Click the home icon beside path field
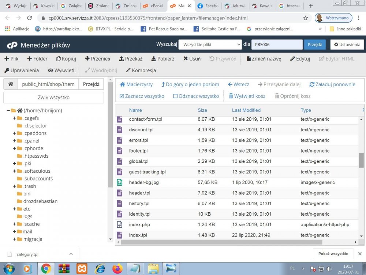Screen dimensions: 366x275 click(11, 84)
